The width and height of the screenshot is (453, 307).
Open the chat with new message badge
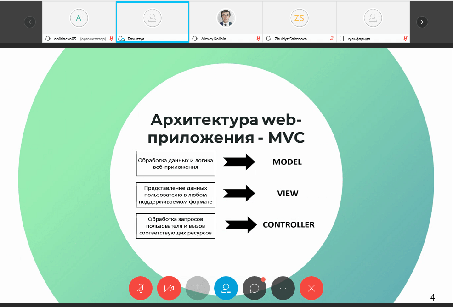click(255, 288)
